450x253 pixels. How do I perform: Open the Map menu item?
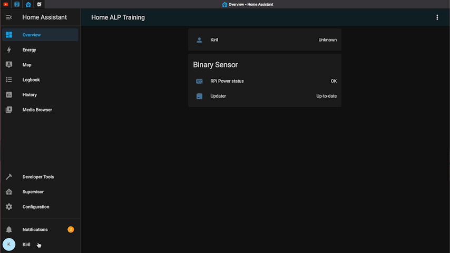click(40, 65)
